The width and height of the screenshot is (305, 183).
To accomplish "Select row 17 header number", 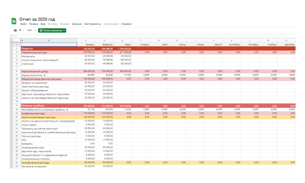I will click(x=17, y=106).
